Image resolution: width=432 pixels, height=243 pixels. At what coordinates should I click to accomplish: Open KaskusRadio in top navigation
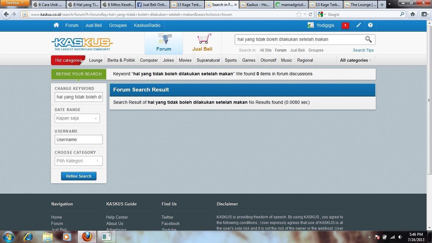[x=147, y=25]
